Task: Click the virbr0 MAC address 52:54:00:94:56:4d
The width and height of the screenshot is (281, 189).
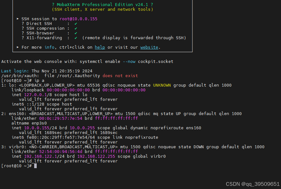Action: click(61, 152)
